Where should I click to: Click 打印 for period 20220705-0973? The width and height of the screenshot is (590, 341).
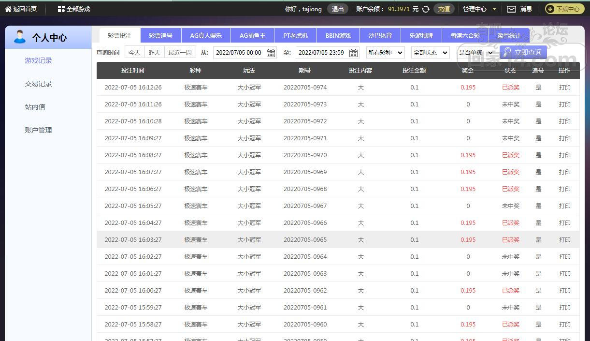click(x=564, y=104)
